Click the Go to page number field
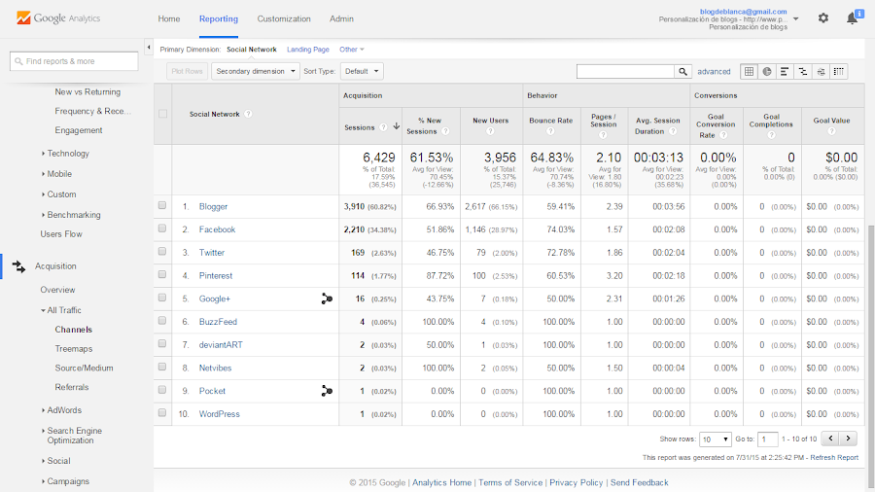Viewport: 875px width, 492px height. point(767,439)
